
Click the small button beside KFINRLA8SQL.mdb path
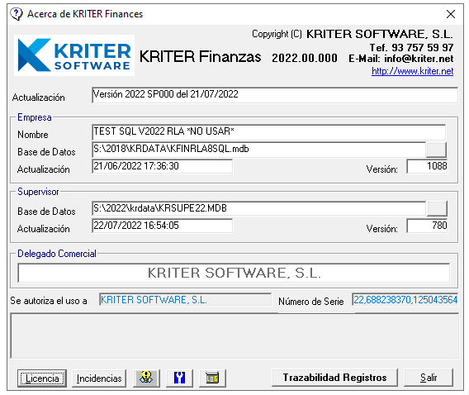(436, 150)
